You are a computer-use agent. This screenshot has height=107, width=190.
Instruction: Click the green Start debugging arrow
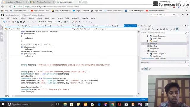[x=39, y=22]
